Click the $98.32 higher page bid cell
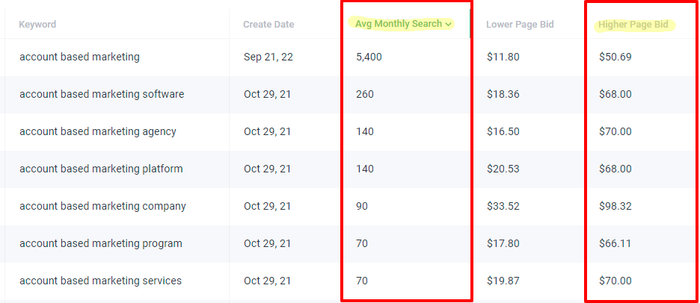Viewport: 700px width, 303px height. [x=615, y=207]
